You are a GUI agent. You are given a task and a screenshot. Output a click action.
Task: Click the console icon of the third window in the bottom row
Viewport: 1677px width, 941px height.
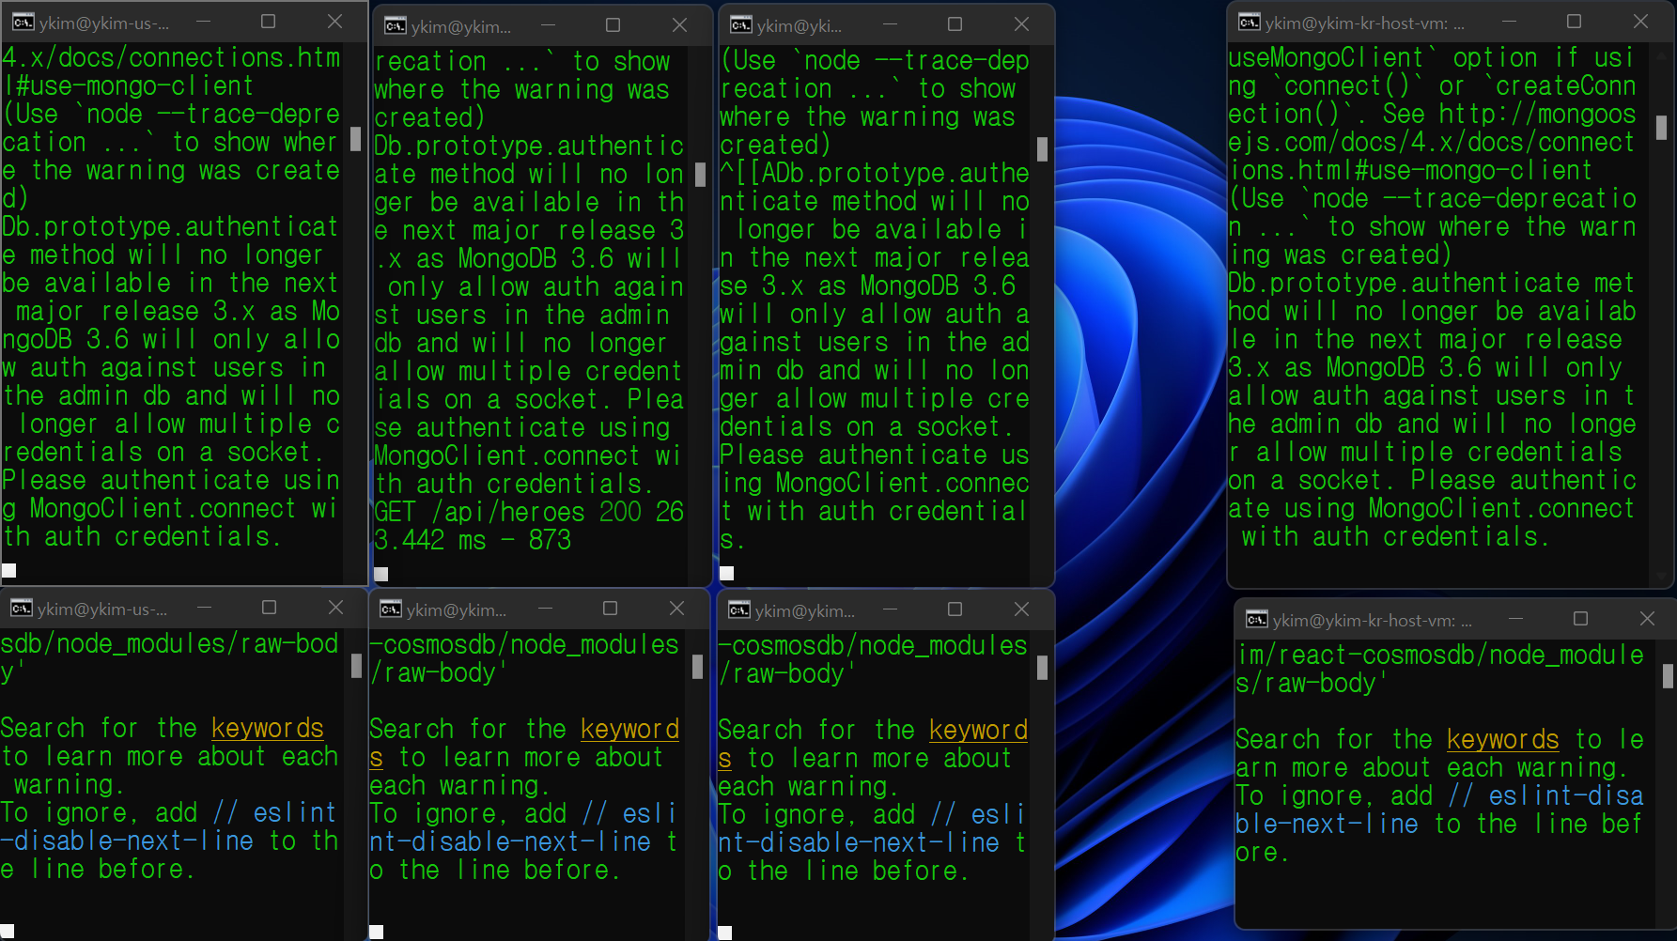pos(739,610)
